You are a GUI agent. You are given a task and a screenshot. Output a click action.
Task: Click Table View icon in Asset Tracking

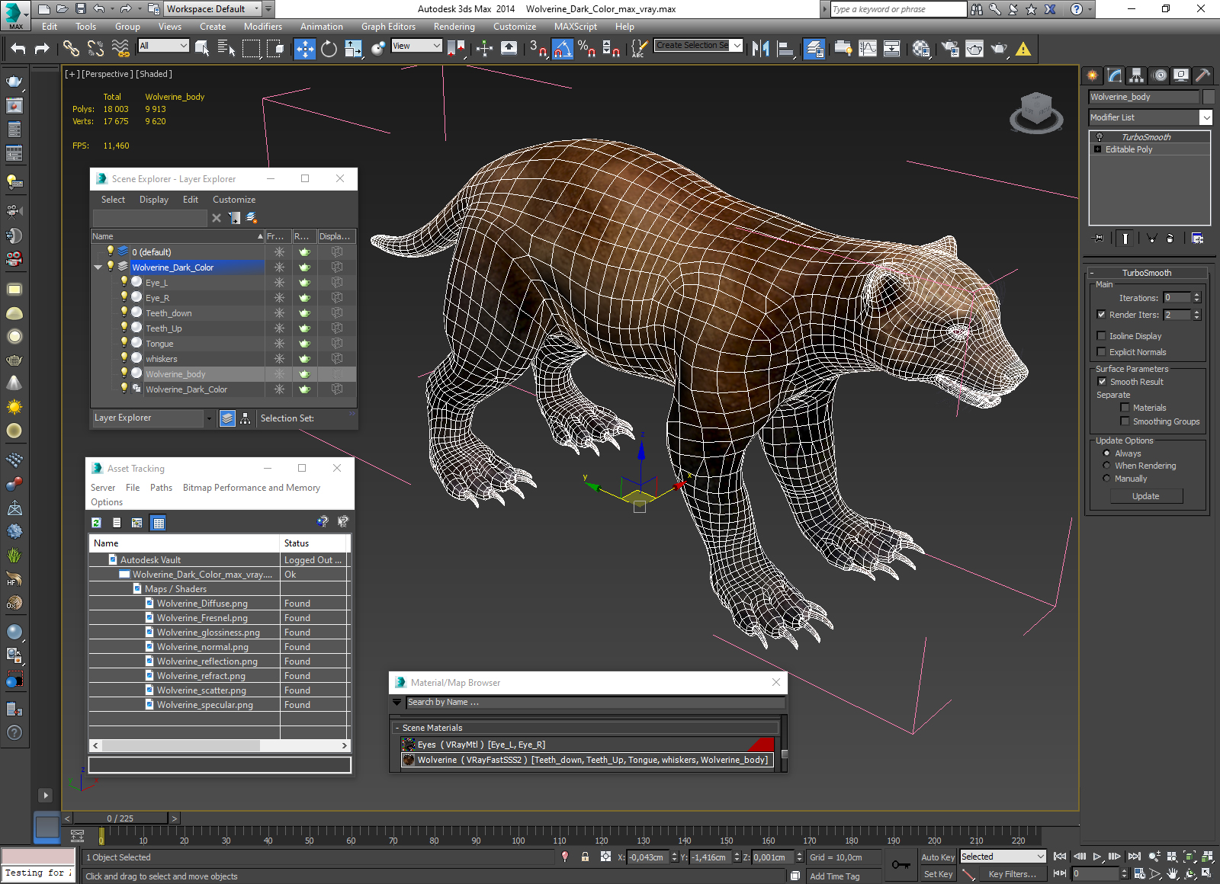click(x=158, y=523)
